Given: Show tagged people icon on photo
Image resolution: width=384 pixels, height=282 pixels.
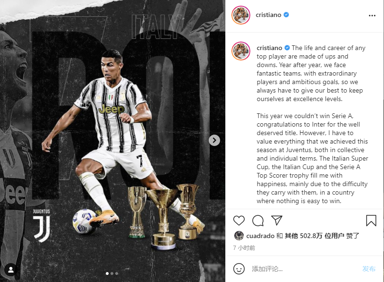Looking at the screenshot, I should click(11, 270).
